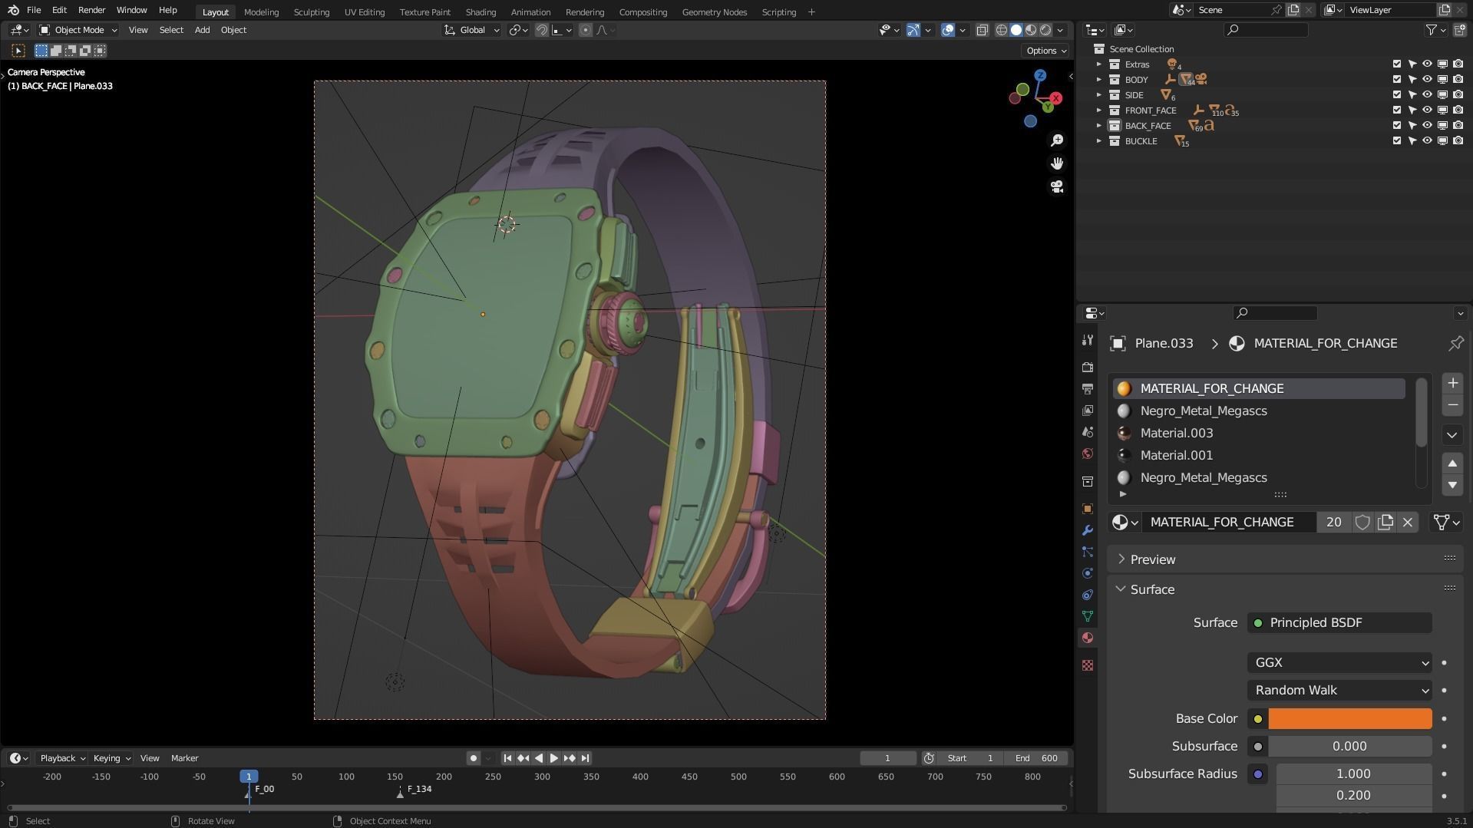Image resolution: width=1473 pixels, height=828 pixels.
Task: Click the pan view hand icon
Action: pos(1057,163)
